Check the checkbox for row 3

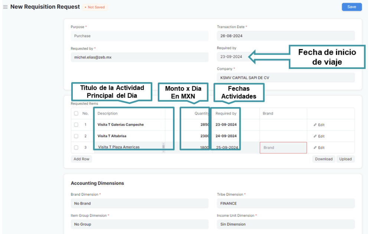76,147
